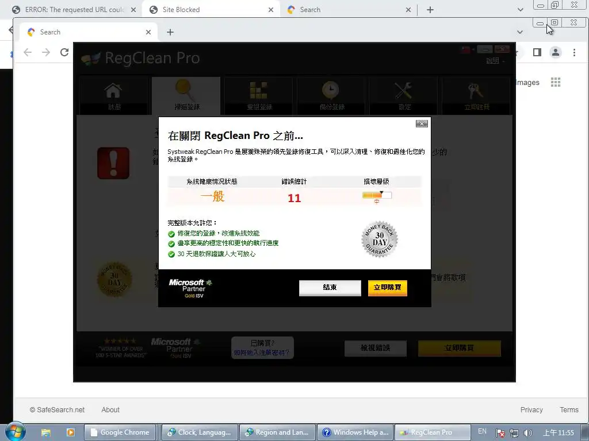Open the EN language indicator in the taskbar

tap(483, 432)
